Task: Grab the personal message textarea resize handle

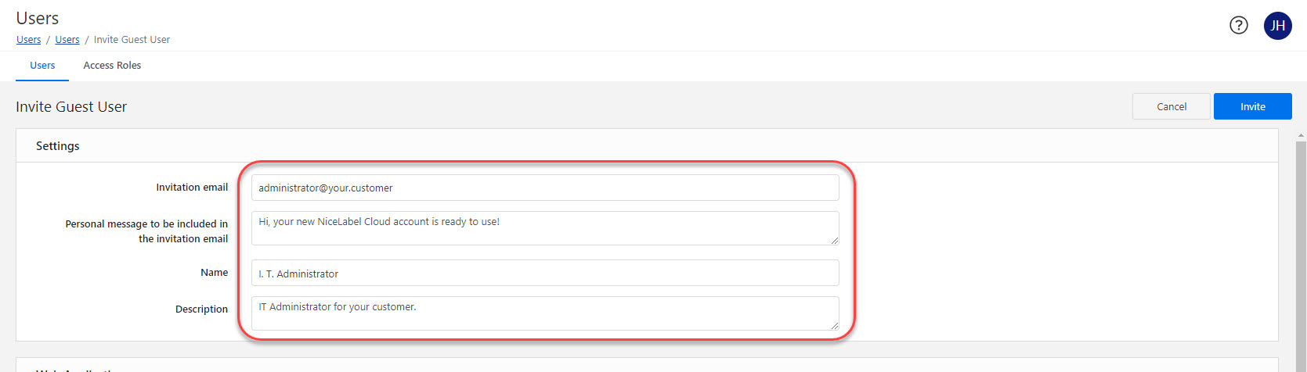Action: pyautogui.click(x=835, y=241)
